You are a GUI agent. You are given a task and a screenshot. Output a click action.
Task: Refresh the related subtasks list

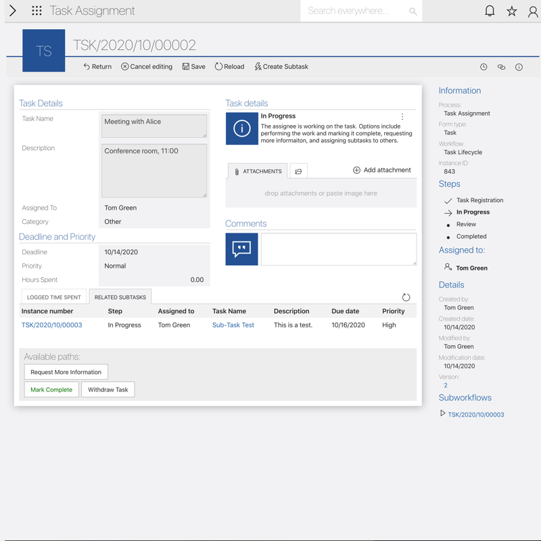(406, 298)
